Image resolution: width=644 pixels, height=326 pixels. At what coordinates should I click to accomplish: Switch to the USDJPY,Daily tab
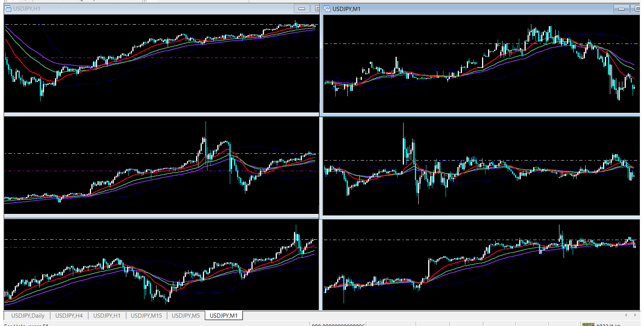pyautogui.click(x=28, y=316)
